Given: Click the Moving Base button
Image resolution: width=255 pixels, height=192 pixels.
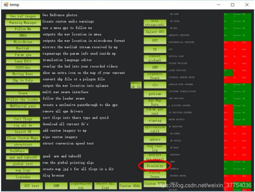Looking at the screenshot, I should point(23,74).
